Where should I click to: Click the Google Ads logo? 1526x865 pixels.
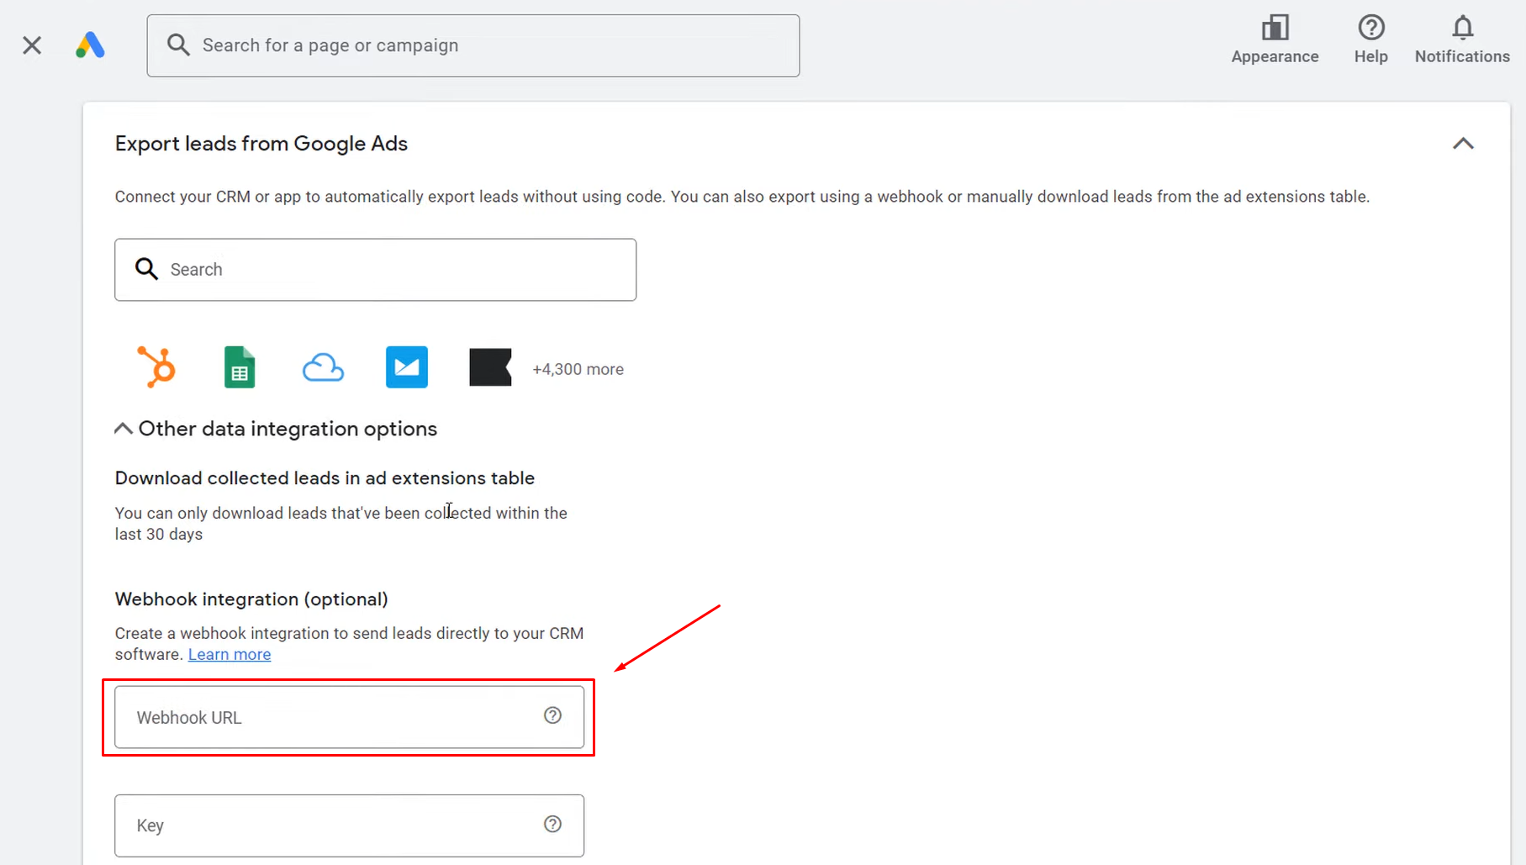(90, 45)
